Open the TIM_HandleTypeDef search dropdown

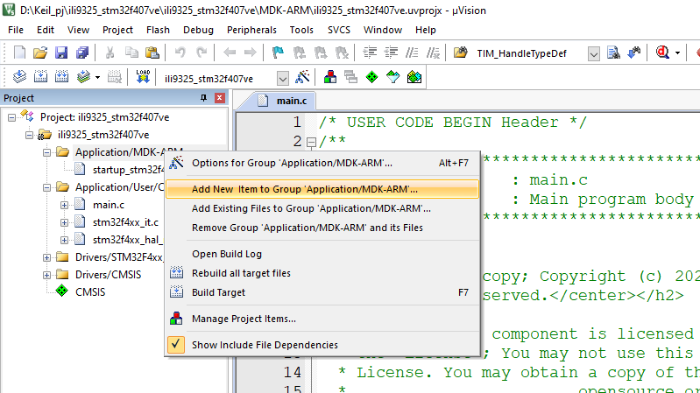pos(593,54)
